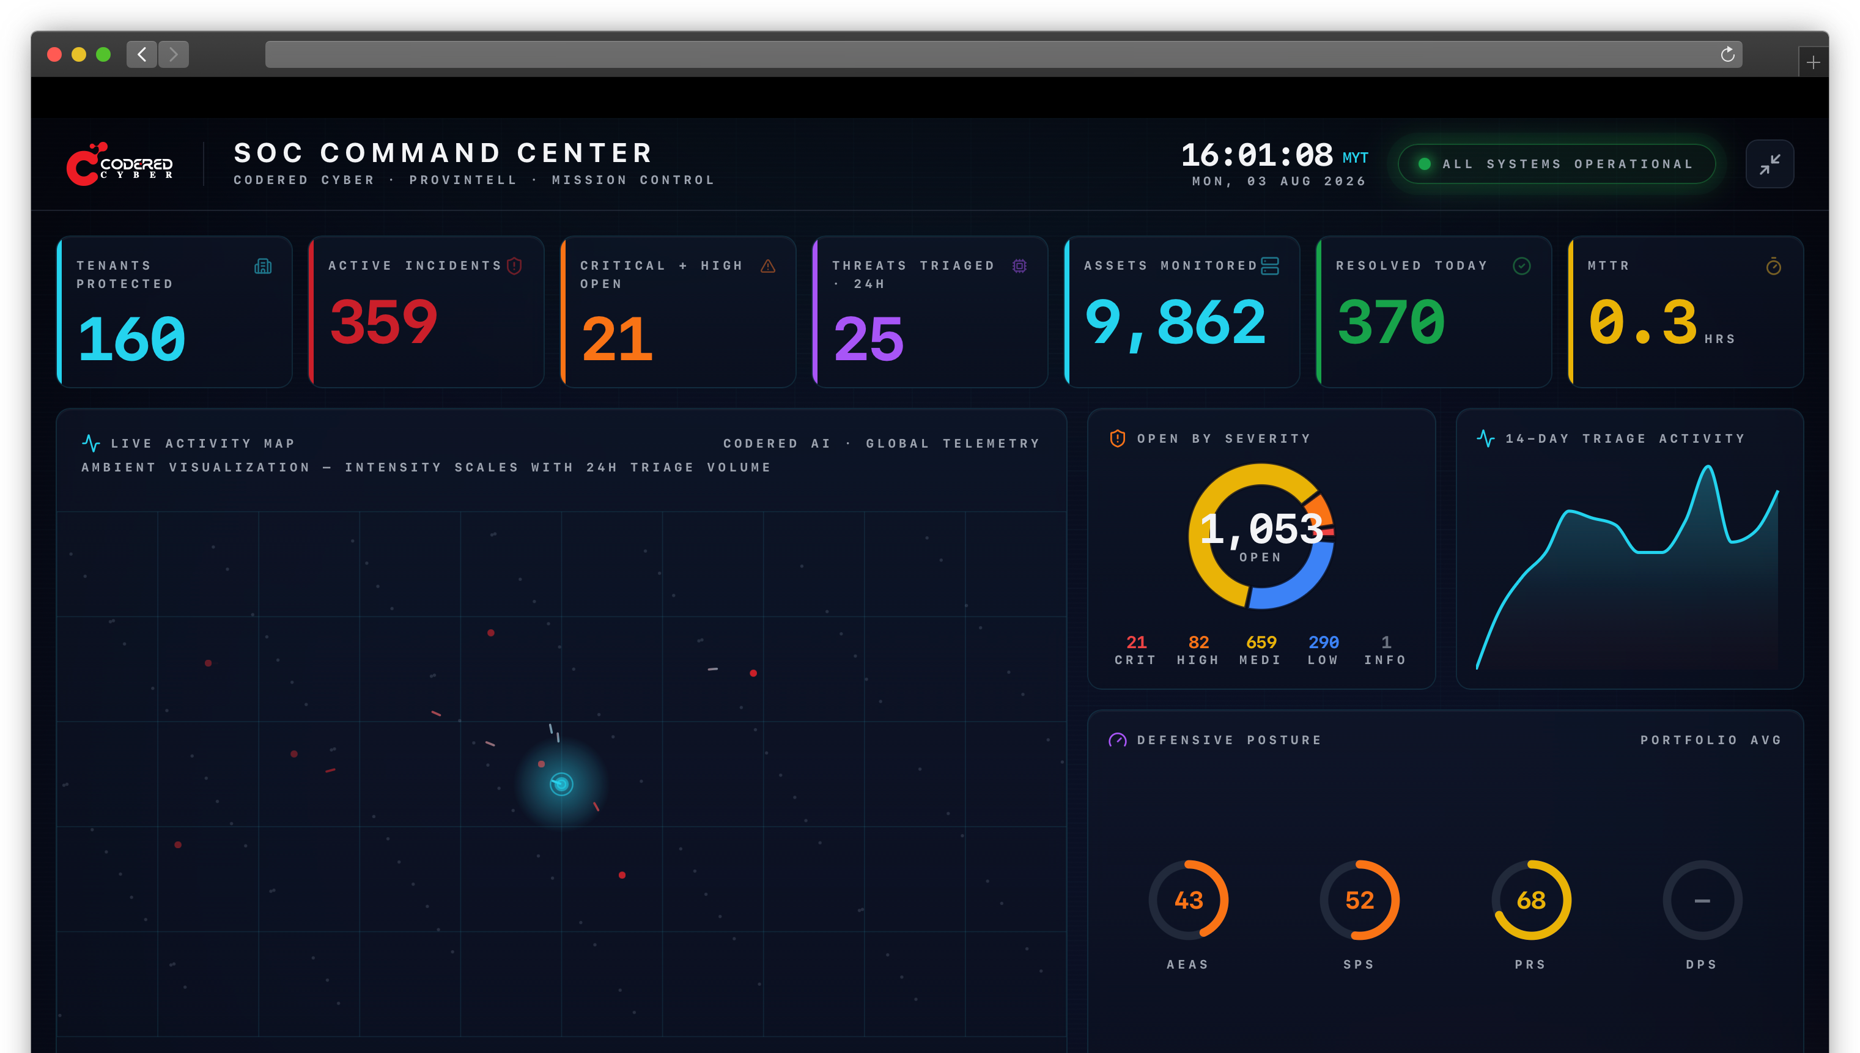Click the 160 tenants protected value
The image size is (1860, 1053).
[131, 339]
